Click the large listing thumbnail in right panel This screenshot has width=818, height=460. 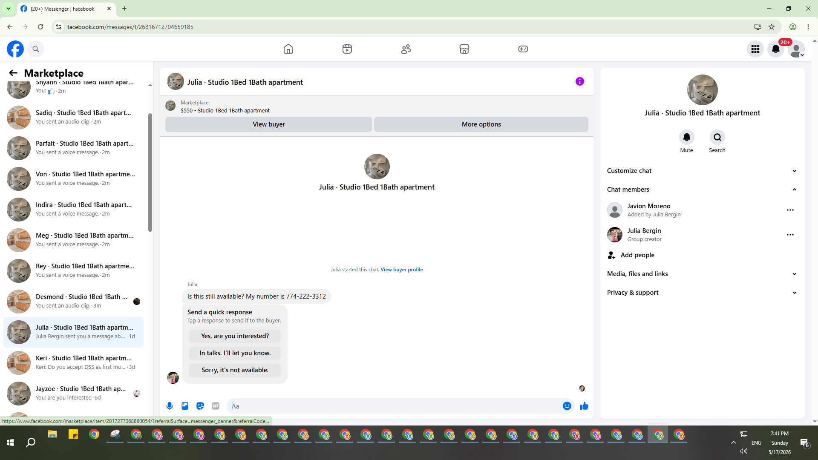point(703,90)
